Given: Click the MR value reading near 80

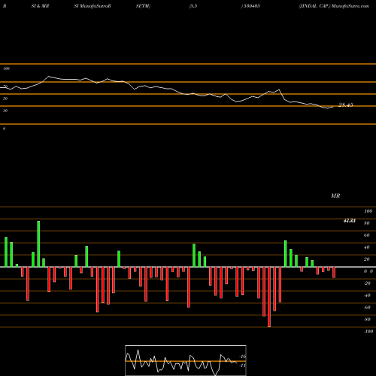Looking at the screenshot, I should [x=350, y=221].
